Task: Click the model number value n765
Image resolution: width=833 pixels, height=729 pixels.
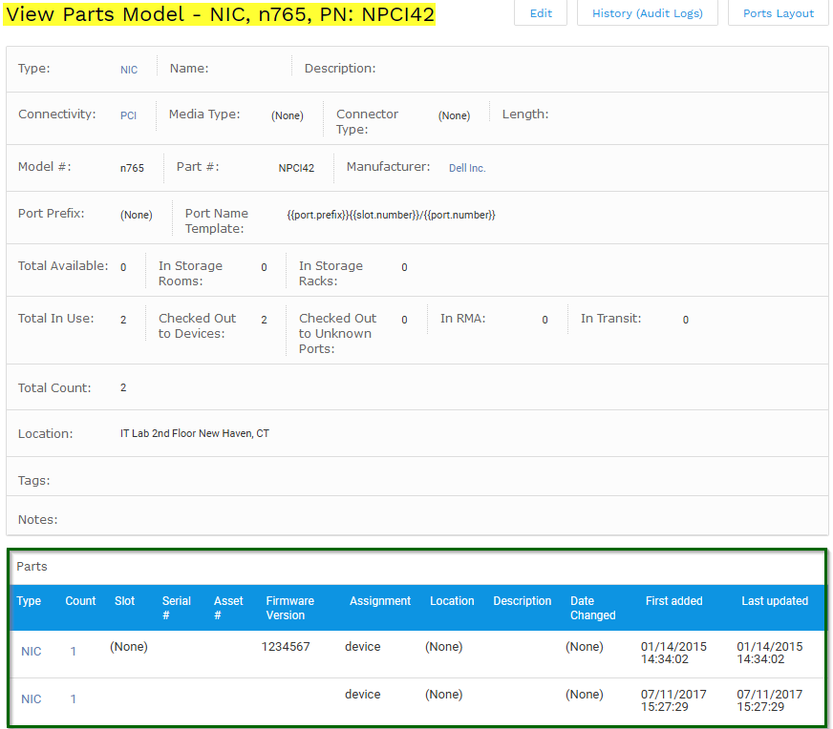Action: tap(132, 168)
